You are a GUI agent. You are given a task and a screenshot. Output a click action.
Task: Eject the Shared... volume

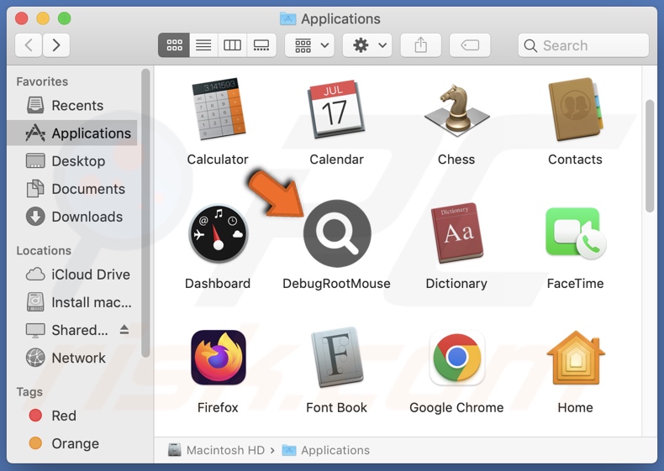click(124, 330)
